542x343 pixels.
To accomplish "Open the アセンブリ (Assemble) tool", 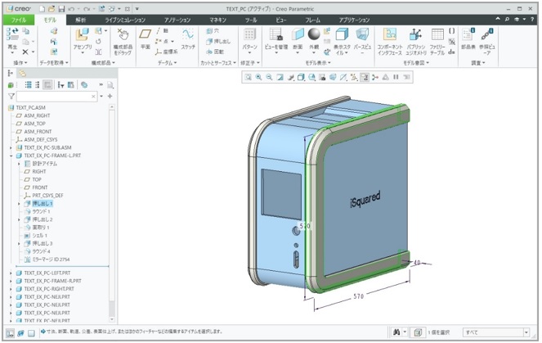I will [83, 41].
